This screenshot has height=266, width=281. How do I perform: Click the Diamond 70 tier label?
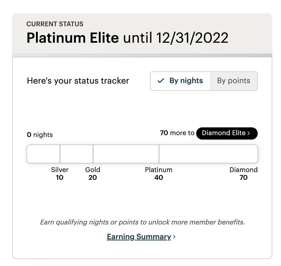tap(243, 173)
